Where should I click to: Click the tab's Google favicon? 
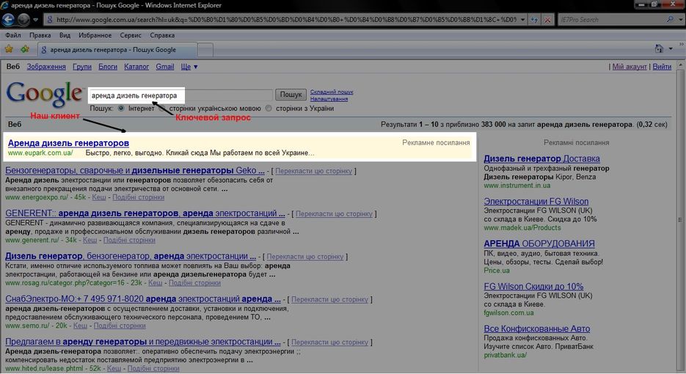44,50
